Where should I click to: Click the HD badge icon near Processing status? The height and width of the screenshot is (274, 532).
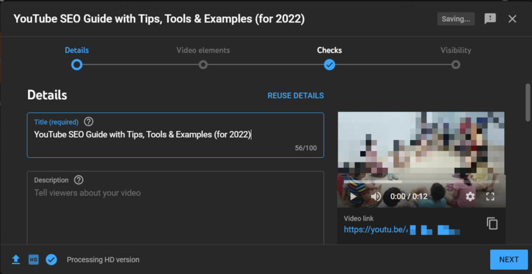pyautogui.click(x=33, y=259)
